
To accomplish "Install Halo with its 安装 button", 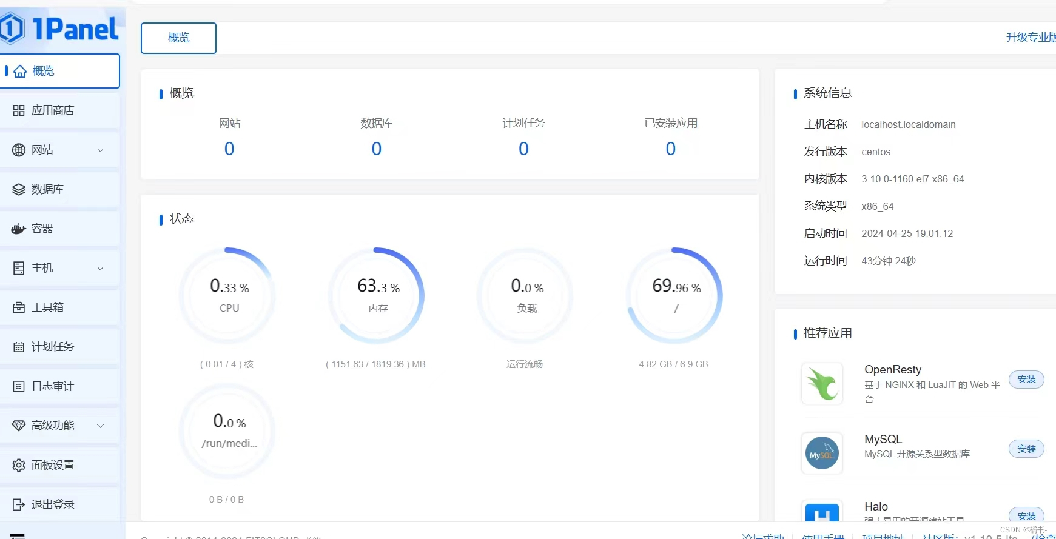I will [1026, 515].
